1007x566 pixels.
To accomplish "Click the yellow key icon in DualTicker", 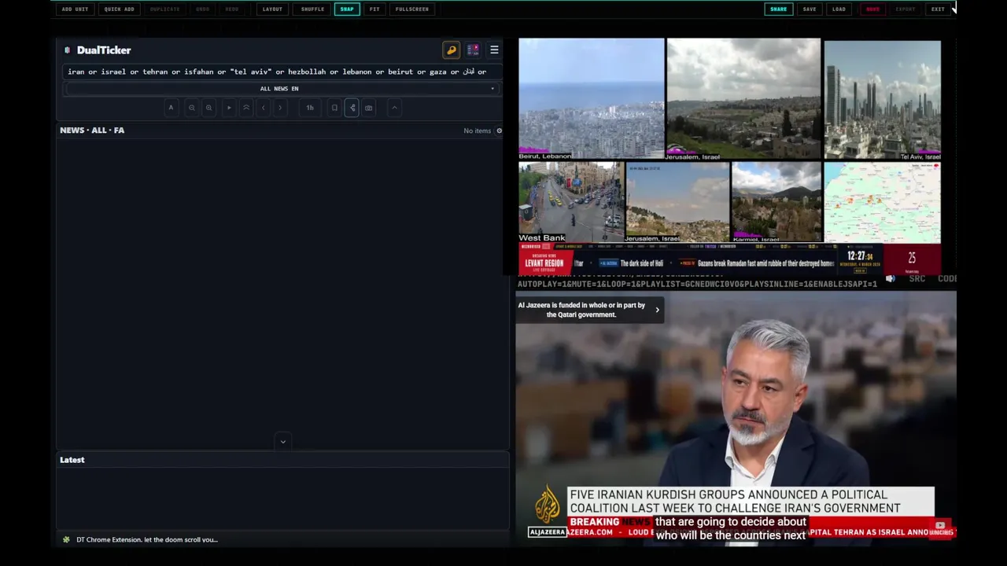I will 452,50.
